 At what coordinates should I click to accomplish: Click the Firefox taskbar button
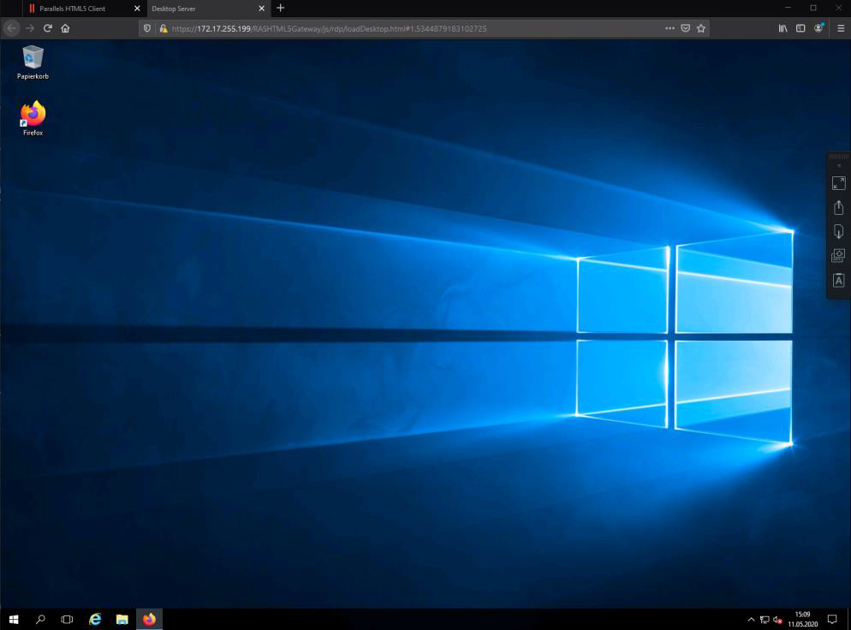(149, 619)
